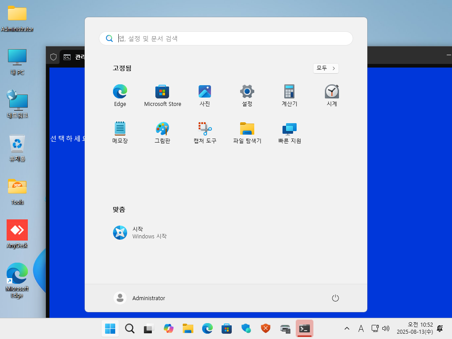Image resolution: width=452 pixels, height=339 pixels.
Task: Open notification bell in system tray
Action: 440,328
